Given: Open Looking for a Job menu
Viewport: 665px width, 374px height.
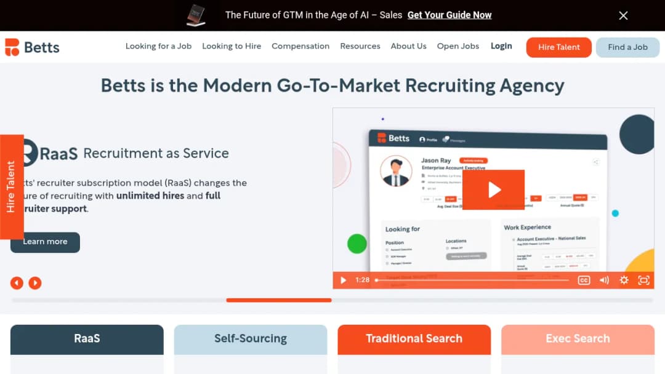Looking at the screenshot, I should point(158,46).
